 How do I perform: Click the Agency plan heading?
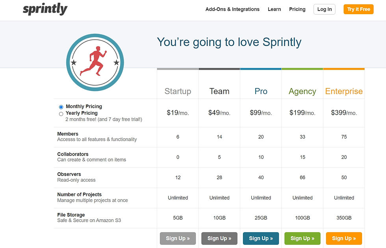tap(302, 91)
